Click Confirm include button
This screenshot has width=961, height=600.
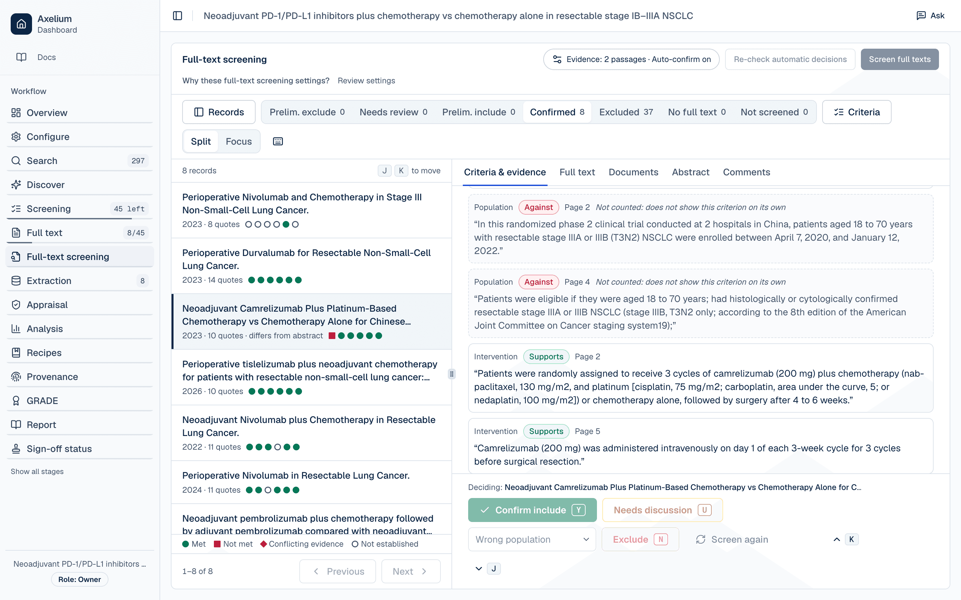pos(532,510)
